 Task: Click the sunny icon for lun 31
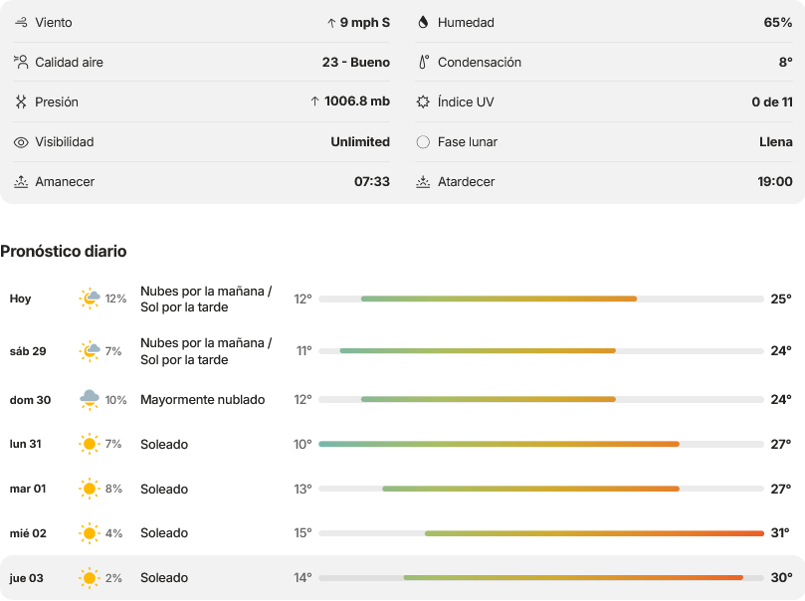click(x=90, y=444)
